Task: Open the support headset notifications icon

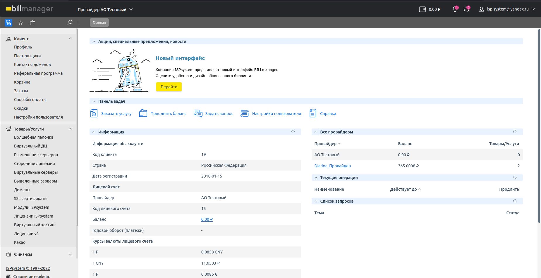Action: pos(467,9)
